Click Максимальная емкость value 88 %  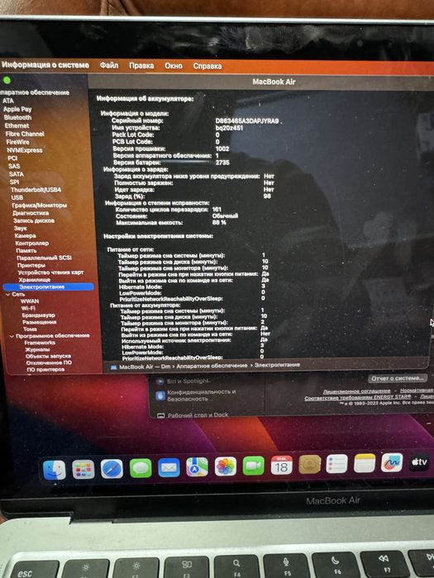pos(219,222)
